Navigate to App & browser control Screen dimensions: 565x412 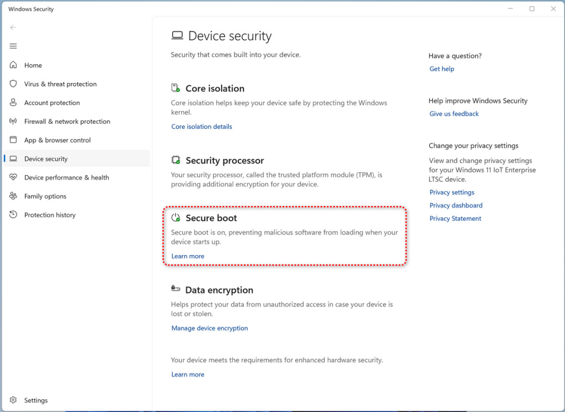click(x=77, y=140)
